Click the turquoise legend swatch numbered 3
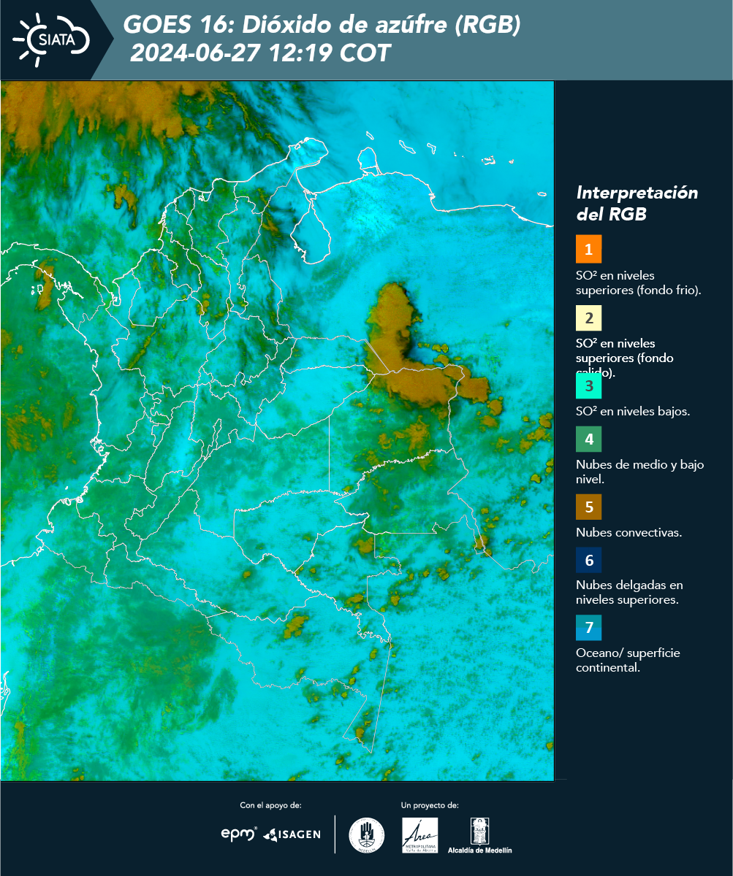Image resolution: width=733 pixels, height=876 pixels. click(588, 386)
